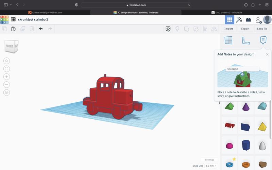Select the Ruler tool

[x=246, y=40]
